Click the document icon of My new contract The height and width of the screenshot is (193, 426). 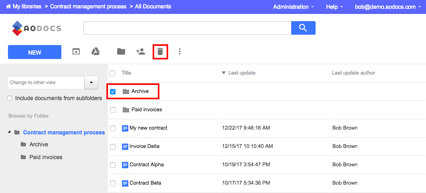[x=125, y=128]
